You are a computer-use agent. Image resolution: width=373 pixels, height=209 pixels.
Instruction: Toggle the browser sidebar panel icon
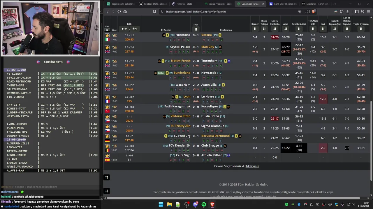pyautogui.click(x=357, y=12)
